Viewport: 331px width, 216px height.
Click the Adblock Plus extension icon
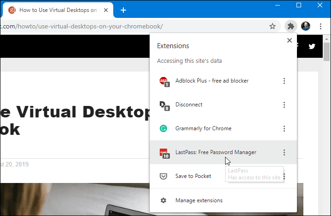pos(164,82)
